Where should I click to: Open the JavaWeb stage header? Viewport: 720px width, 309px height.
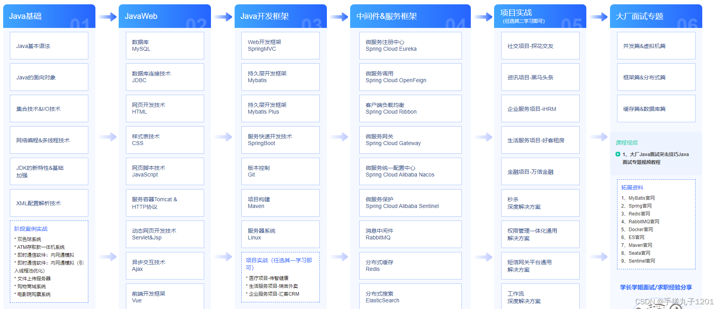click(x=165, y=16)
